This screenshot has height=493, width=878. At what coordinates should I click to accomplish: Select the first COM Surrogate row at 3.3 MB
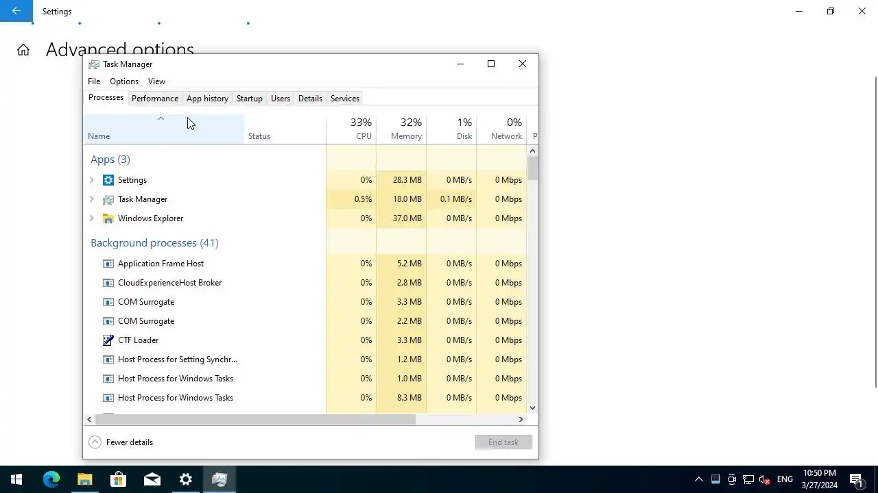pos(305,302)
